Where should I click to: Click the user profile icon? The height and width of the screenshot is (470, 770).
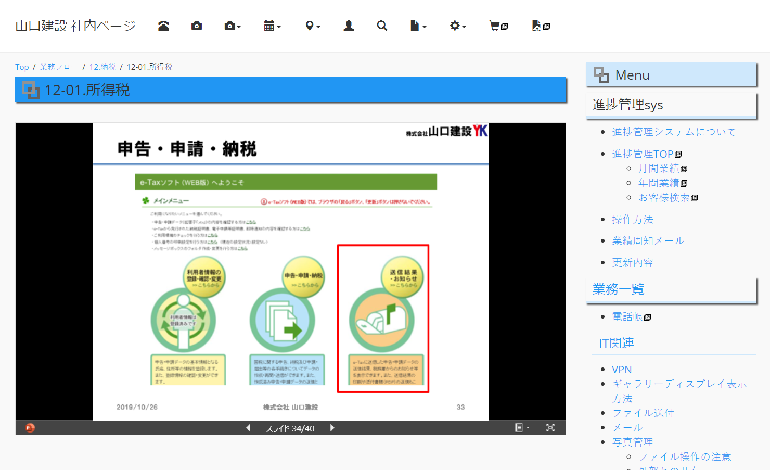click(349, 26)
